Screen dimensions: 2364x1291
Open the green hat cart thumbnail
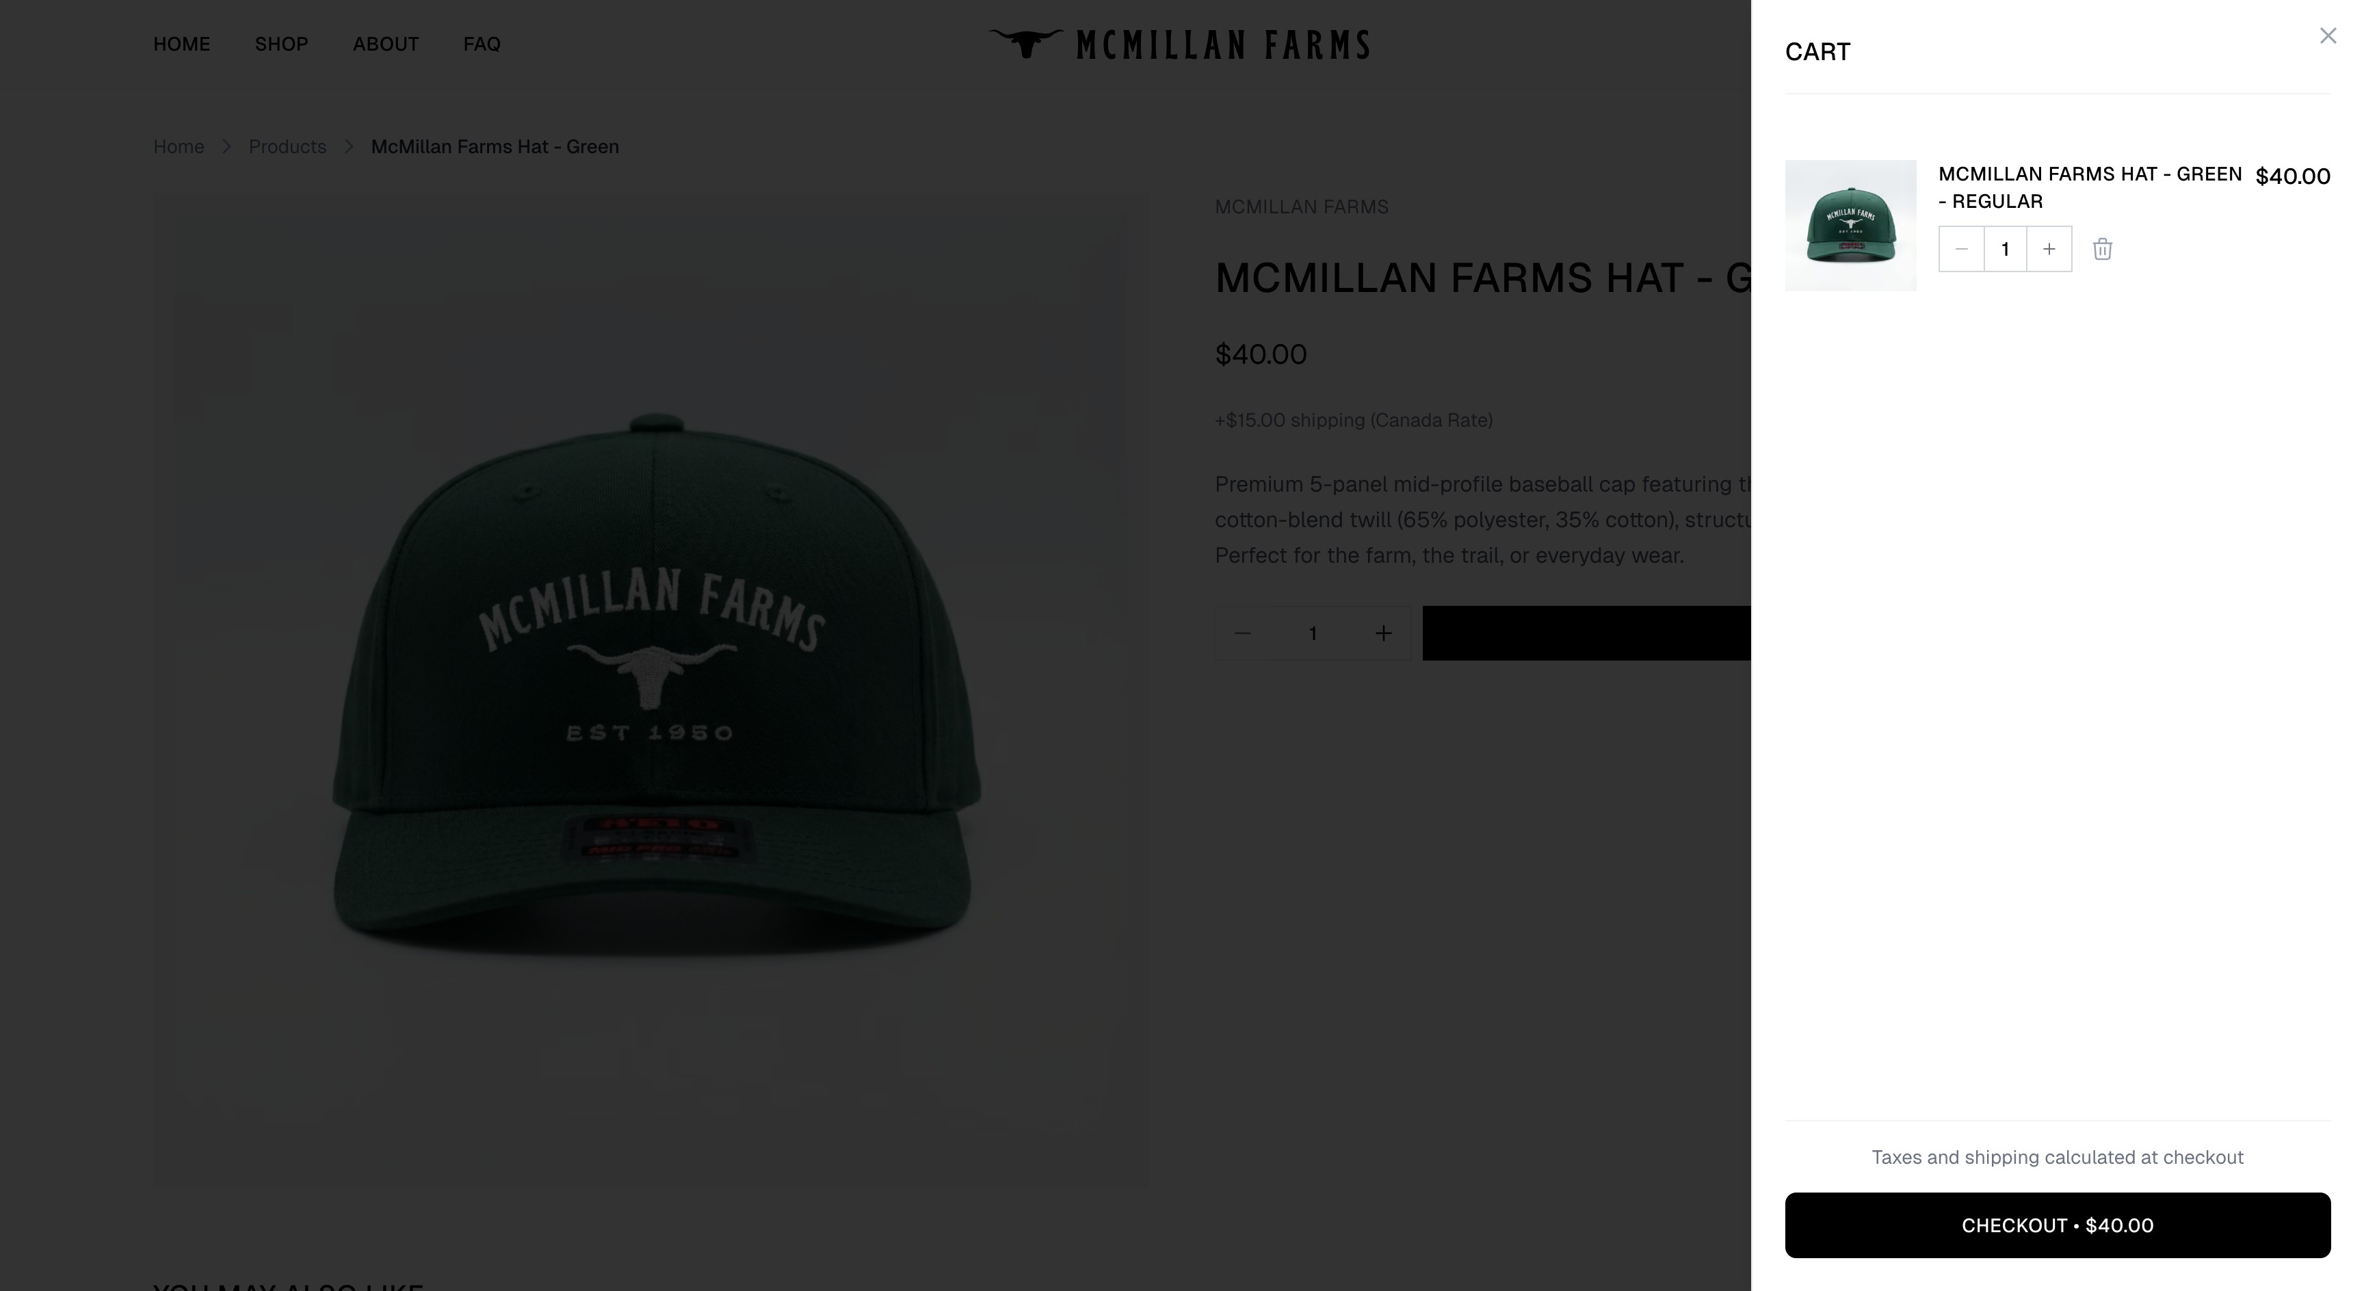point(1850,225)
